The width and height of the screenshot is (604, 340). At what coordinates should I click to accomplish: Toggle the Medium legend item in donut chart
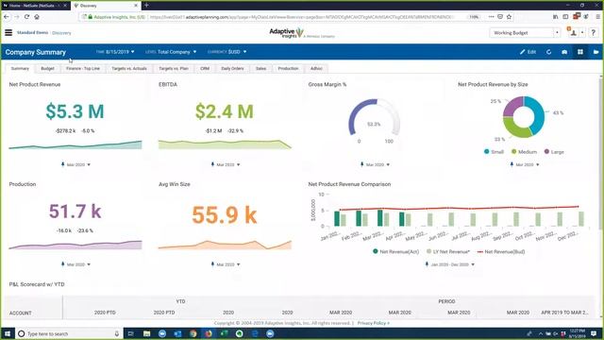pyautogui.click(x=524, y=152)
